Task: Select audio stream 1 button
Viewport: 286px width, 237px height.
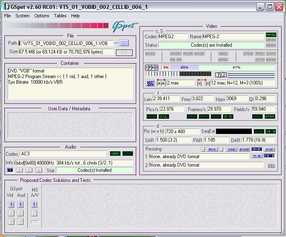Action: [x=10, y=170]
